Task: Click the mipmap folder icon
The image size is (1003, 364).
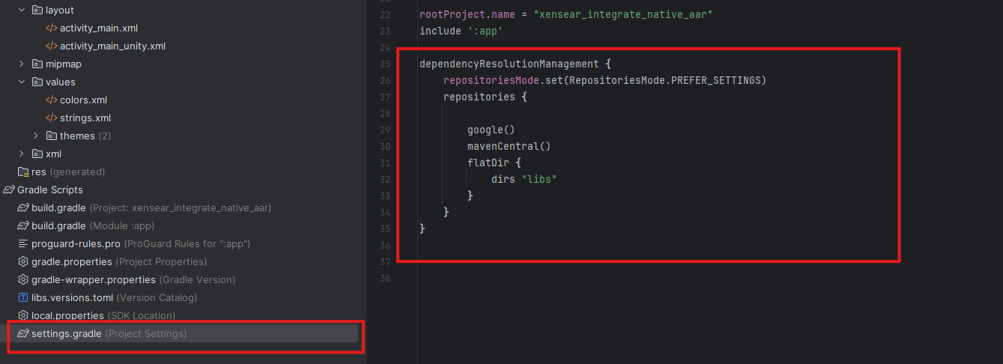Action: [x=37, y=64]
